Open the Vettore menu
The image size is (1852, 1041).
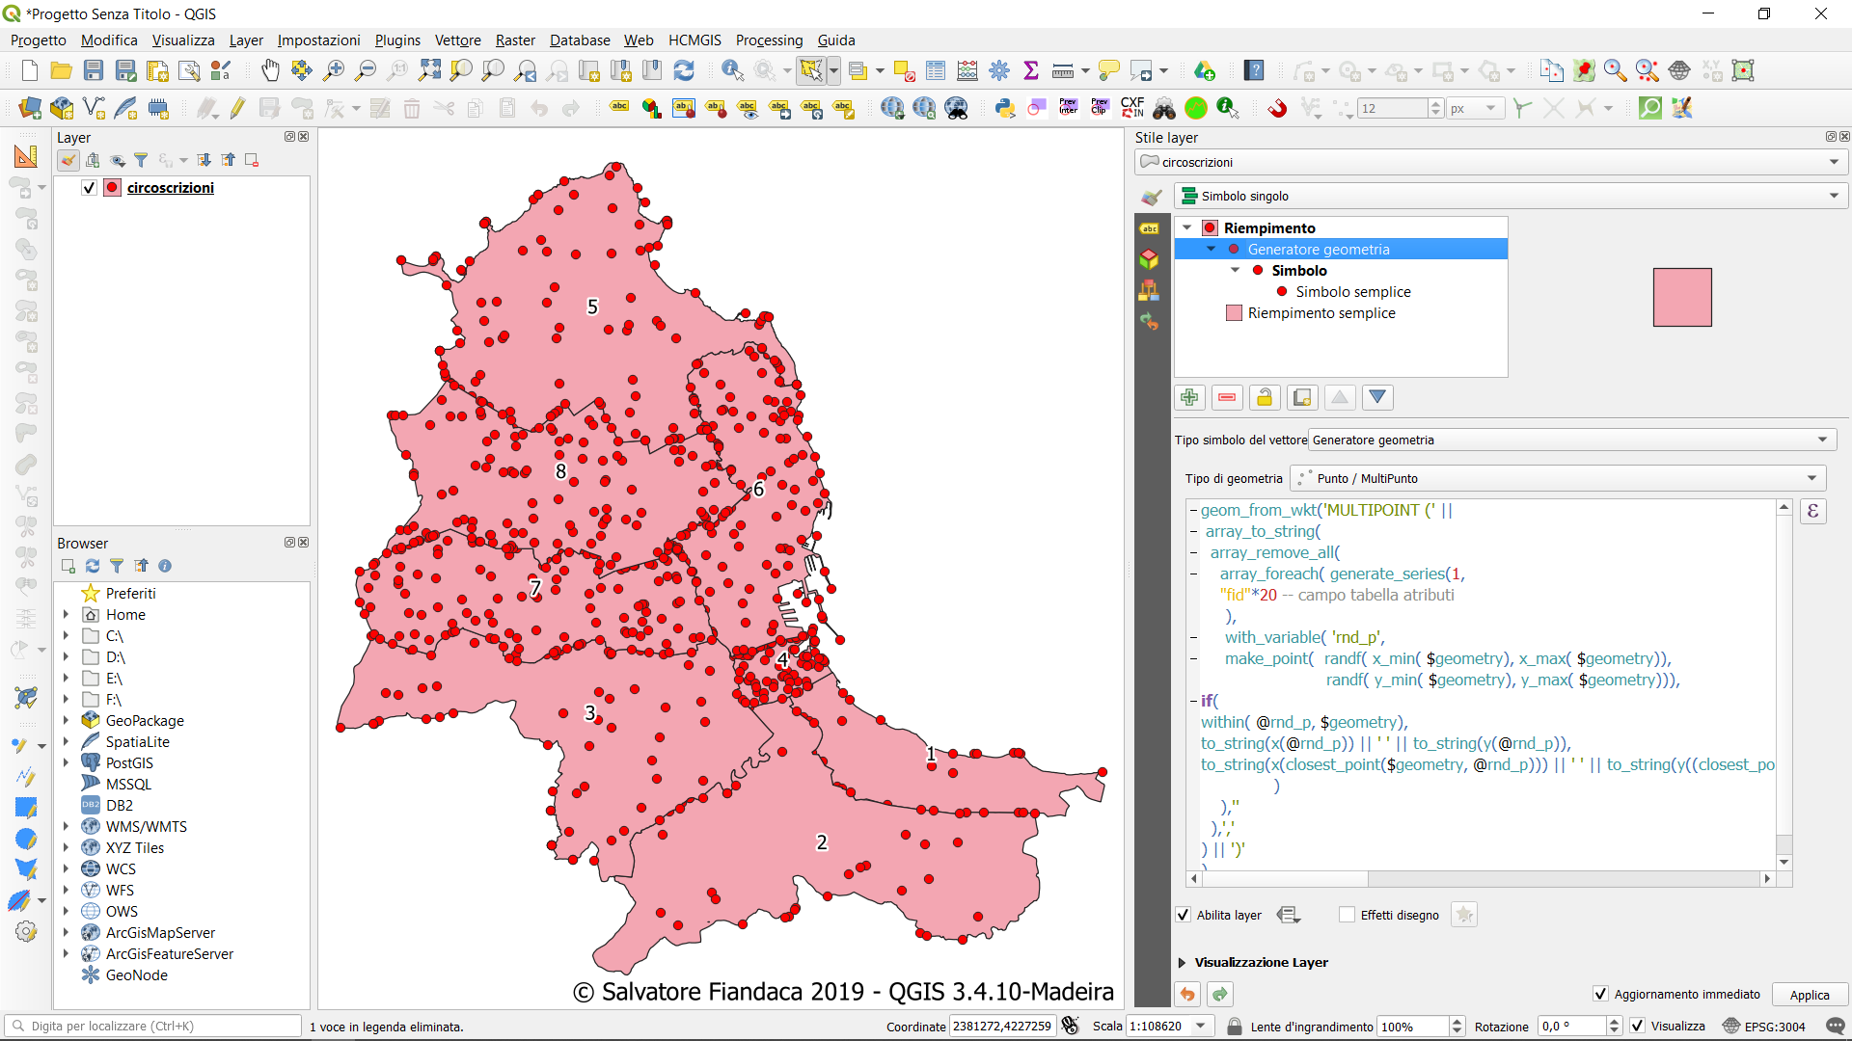tap(457, 40)
